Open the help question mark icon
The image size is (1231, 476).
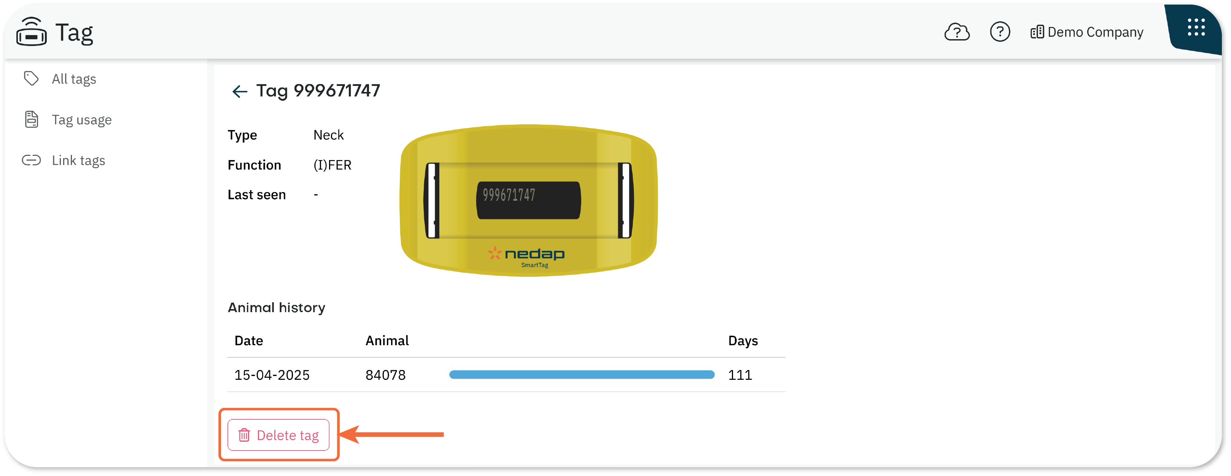pyautogui.click(x=1000, y=32)
